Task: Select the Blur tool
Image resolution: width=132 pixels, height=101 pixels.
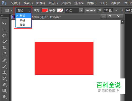Action: point(4,96)
